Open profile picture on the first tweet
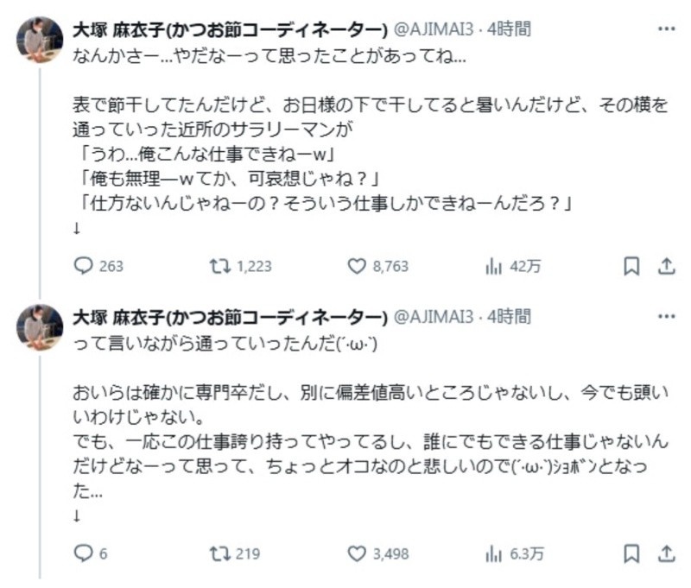Image resolution: width=691 pixels, height=588 pixels. (x=40, y=39)
